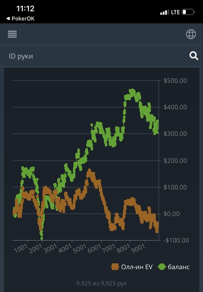Image resolution: width=203 pixels, height=292 pixels.
Task: Toggle the баланс legend series
Action: coord(173,267)
